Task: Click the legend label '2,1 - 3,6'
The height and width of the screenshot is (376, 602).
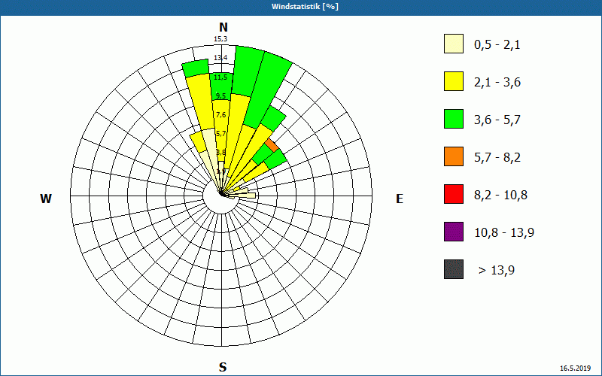Action: [497, 83]
